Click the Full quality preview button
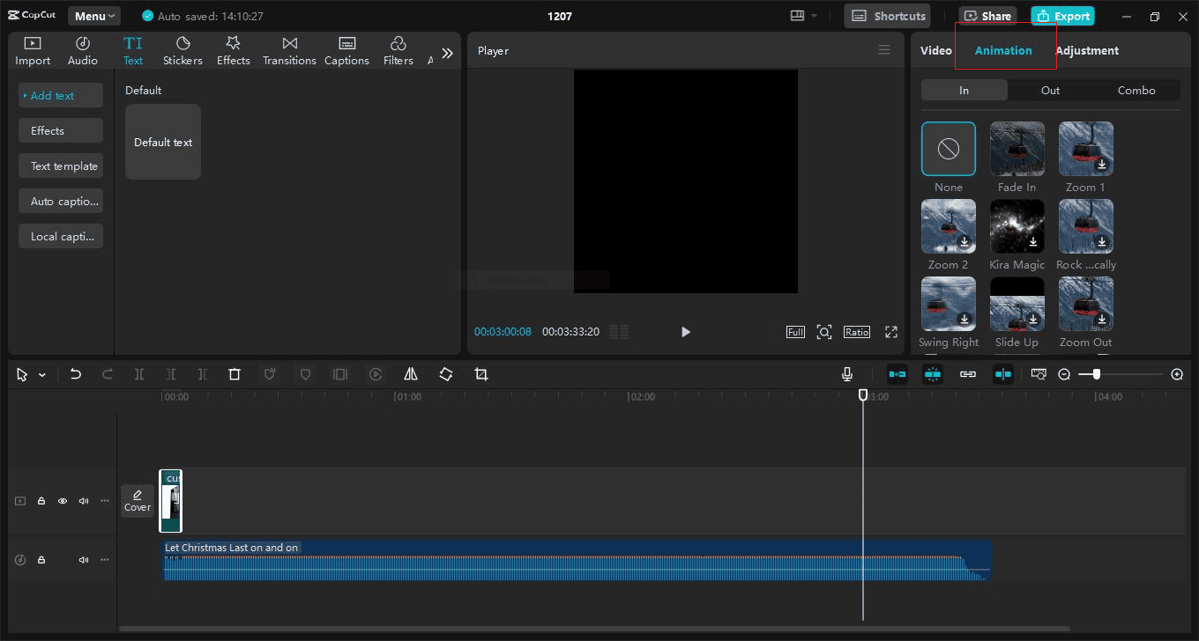1199x641 pixels. coord(795,332)
